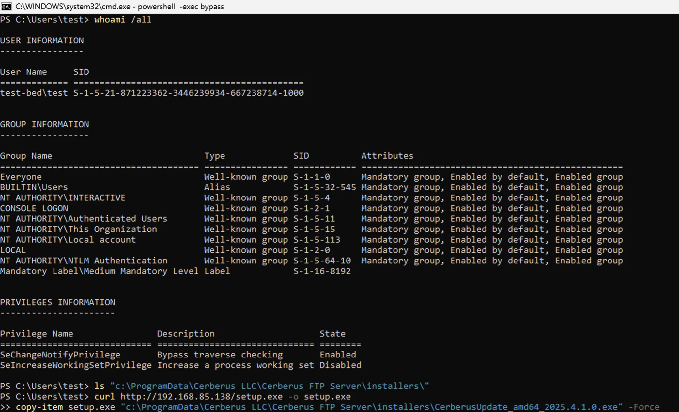Click 'CONSOLE LOGON' group entry

[x=34, y=208]
